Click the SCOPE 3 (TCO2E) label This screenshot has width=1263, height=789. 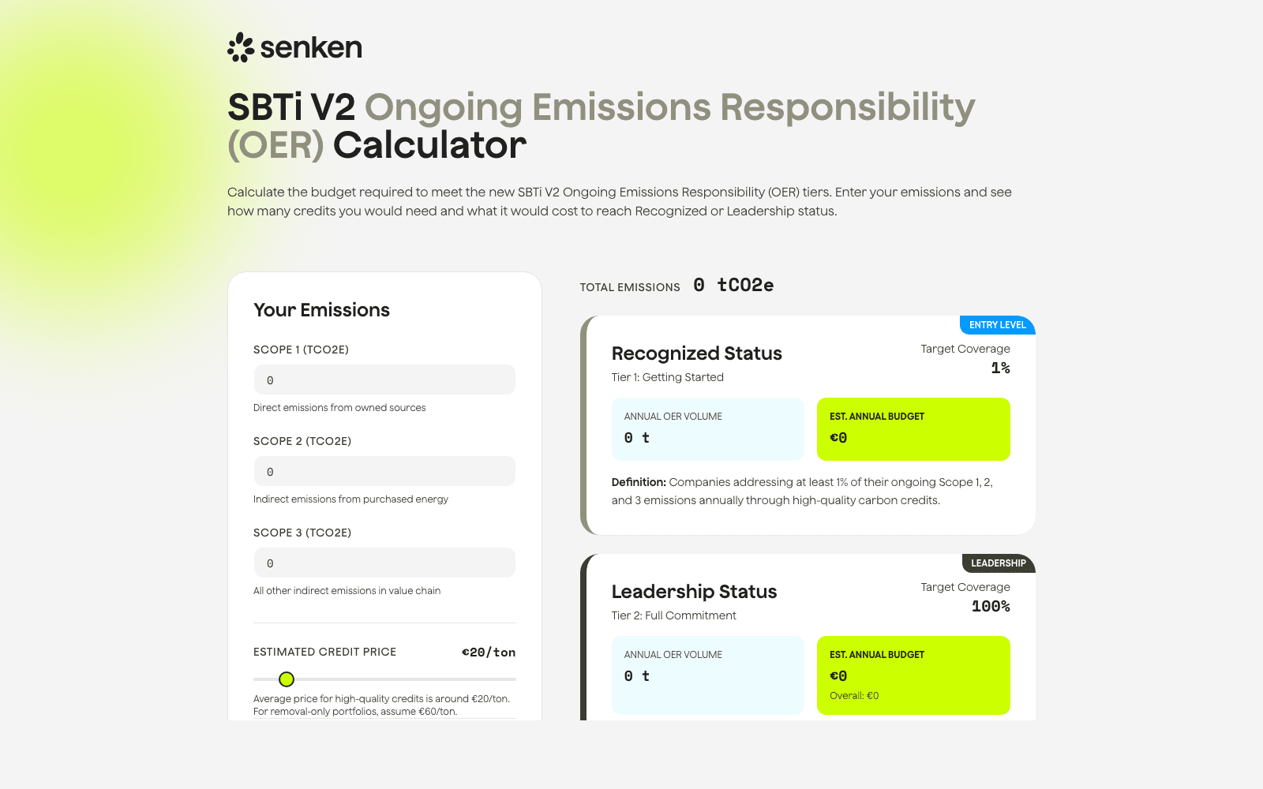click(302, 533)
